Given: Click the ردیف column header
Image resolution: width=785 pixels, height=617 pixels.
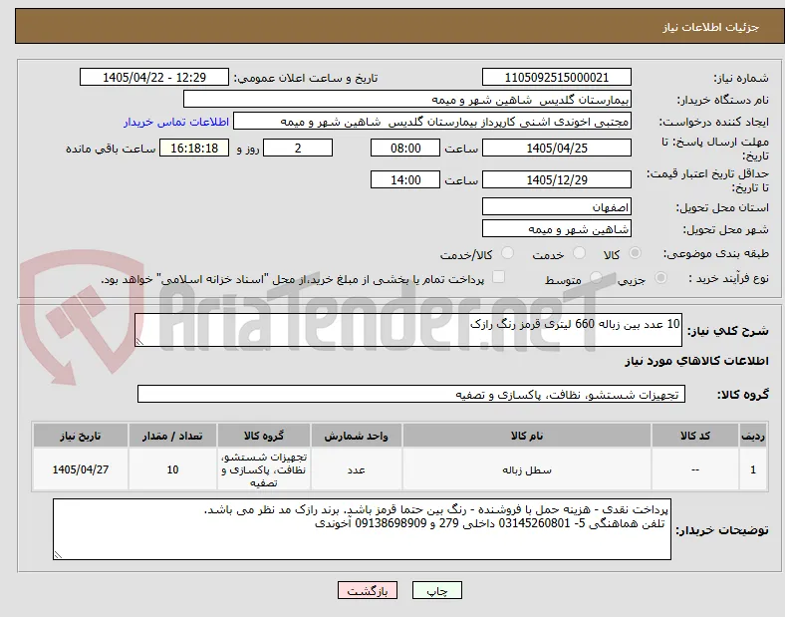Looking at the screenshot, I should click(753, 436).
